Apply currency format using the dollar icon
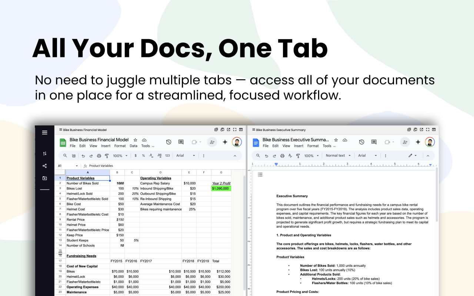Image resolution: width=474 pixels, height=296 pixels. point(136,155)
